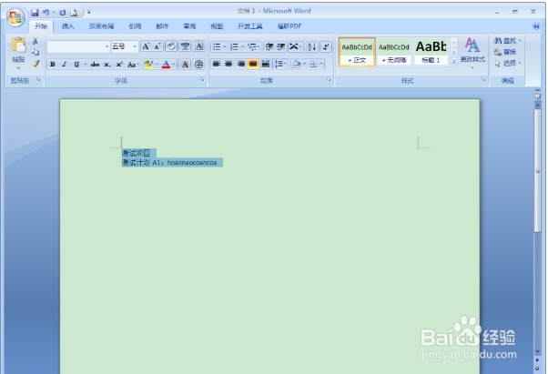548x374 pixels.
Task: Switch to the 引用 tab
Action: (x=135, y=26)
